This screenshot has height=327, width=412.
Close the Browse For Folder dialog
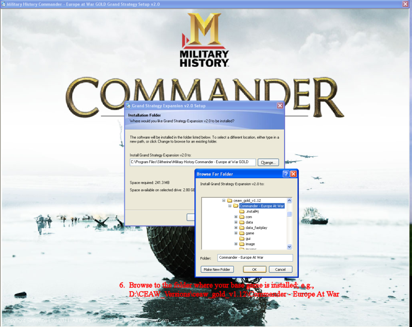point(293,174)
